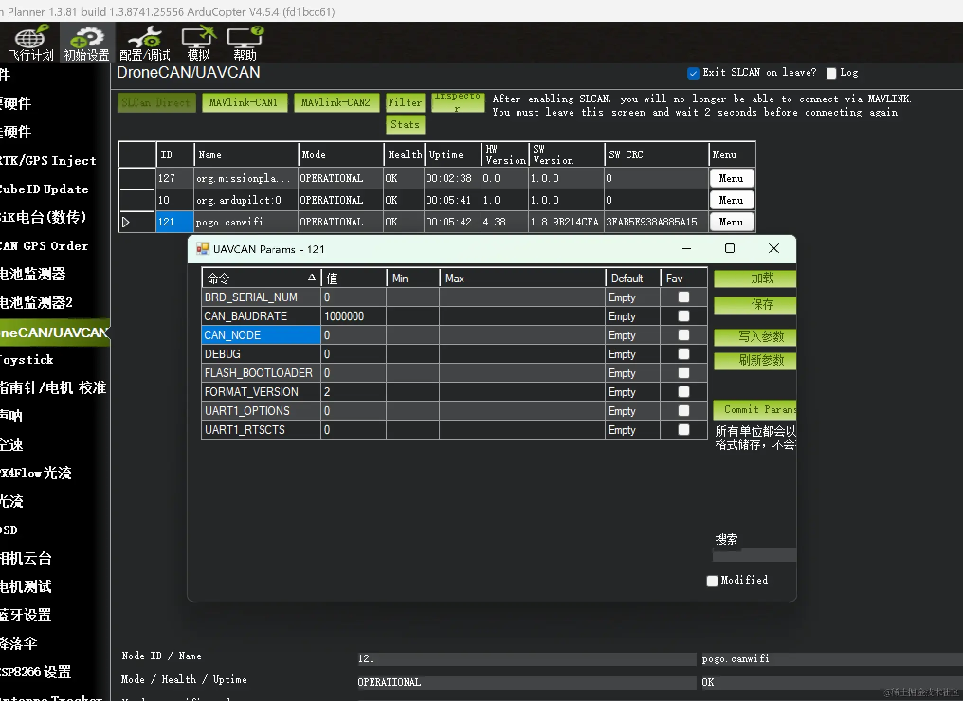The height and width of the screenshot is (701, 963).
Task: Open the Menu for node 127
Action: tap(731, 179)
